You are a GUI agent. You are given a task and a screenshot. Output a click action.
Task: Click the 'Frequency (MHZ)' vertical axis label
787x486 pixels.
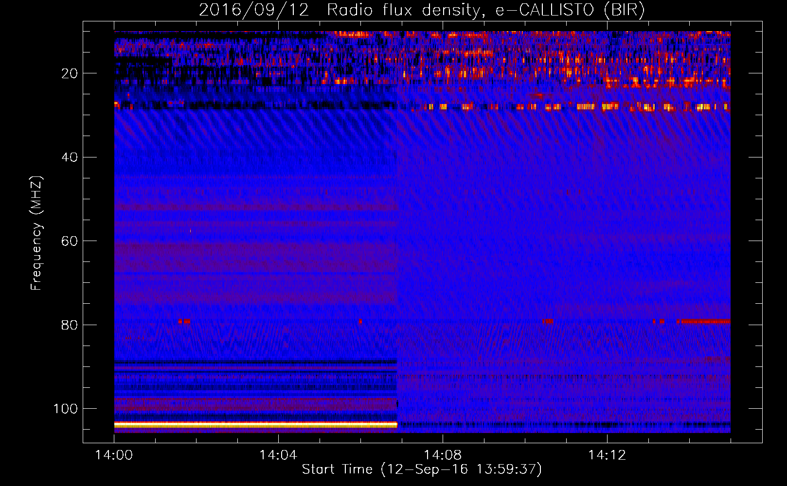click(36, 233)
